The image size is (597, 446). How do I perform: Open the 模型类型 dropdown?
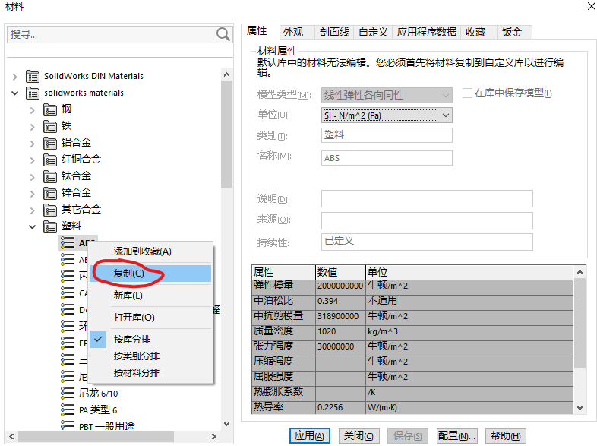(387, 95)
